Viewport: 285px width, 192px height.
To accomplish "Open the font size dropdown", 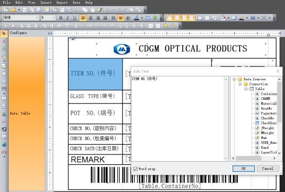I will [54, 18].
